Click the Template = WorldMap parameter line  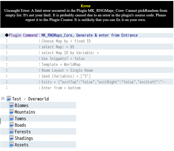[87, 65]
